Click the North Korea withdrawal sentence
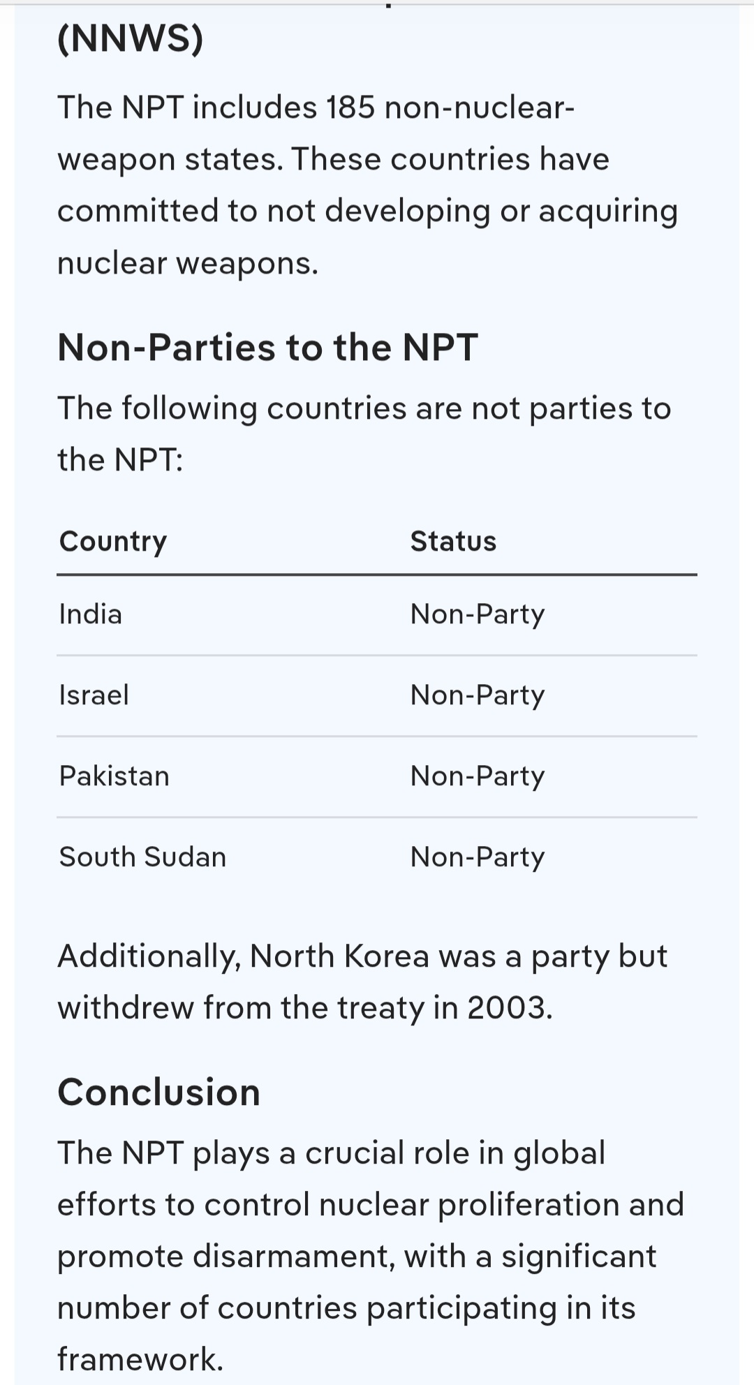Viewport: 754px width, 1385px height. [362, 982]
